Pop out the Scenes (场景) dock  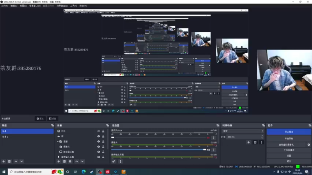click(x=52, y=125)
